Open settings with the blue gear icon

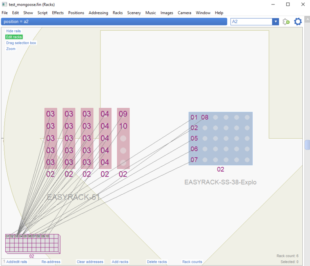tap(298, 22)
